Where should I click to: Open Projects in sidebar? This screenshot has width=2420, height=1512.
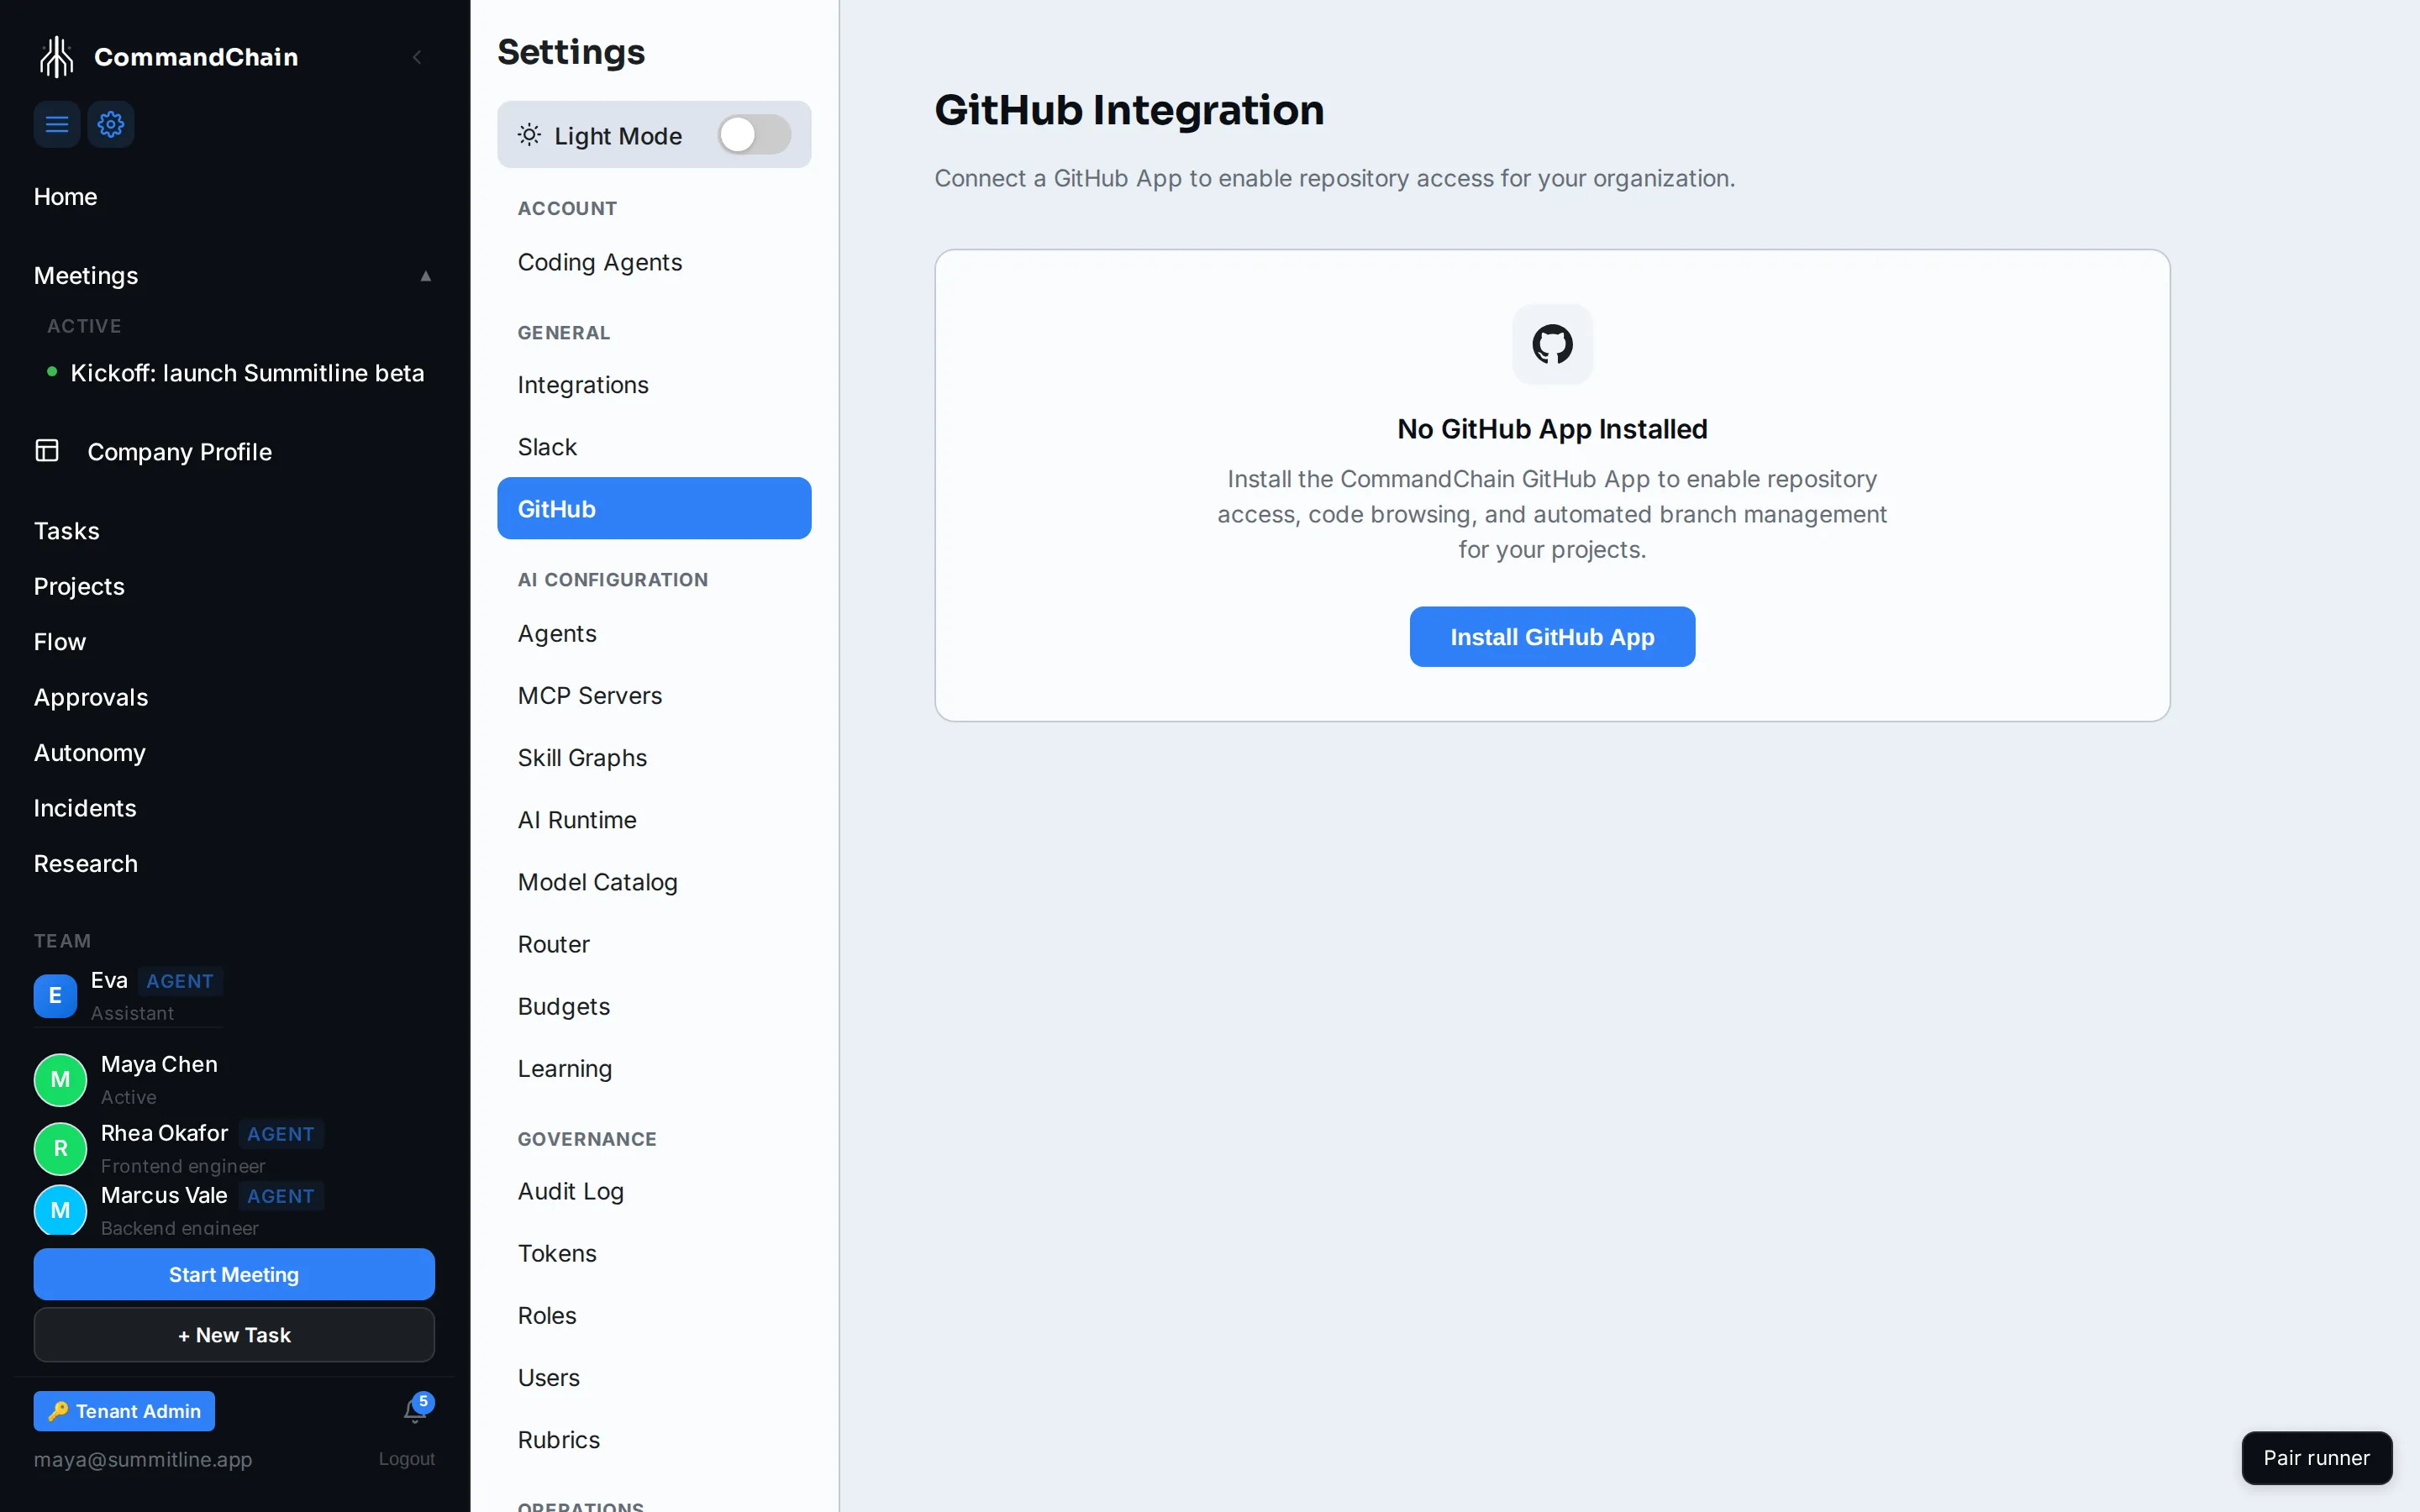click(x=79, y=586)
